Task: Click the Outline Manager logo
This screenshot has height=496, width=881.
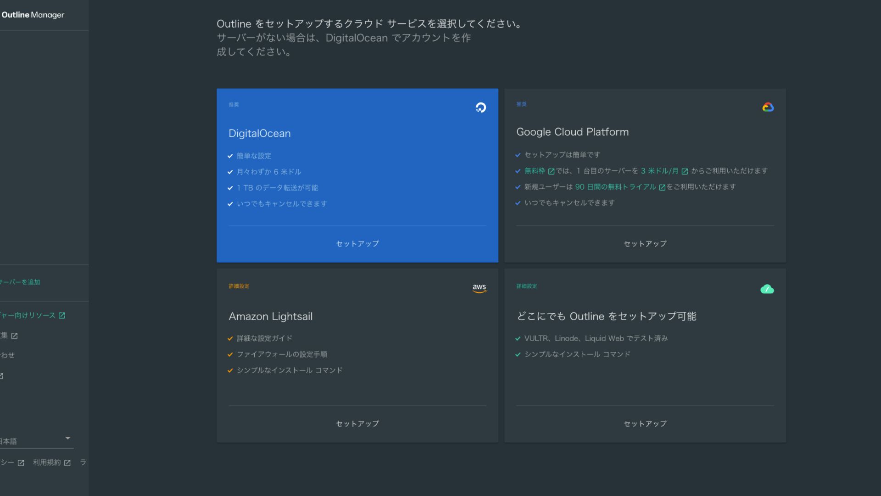Action: point(33,15)
